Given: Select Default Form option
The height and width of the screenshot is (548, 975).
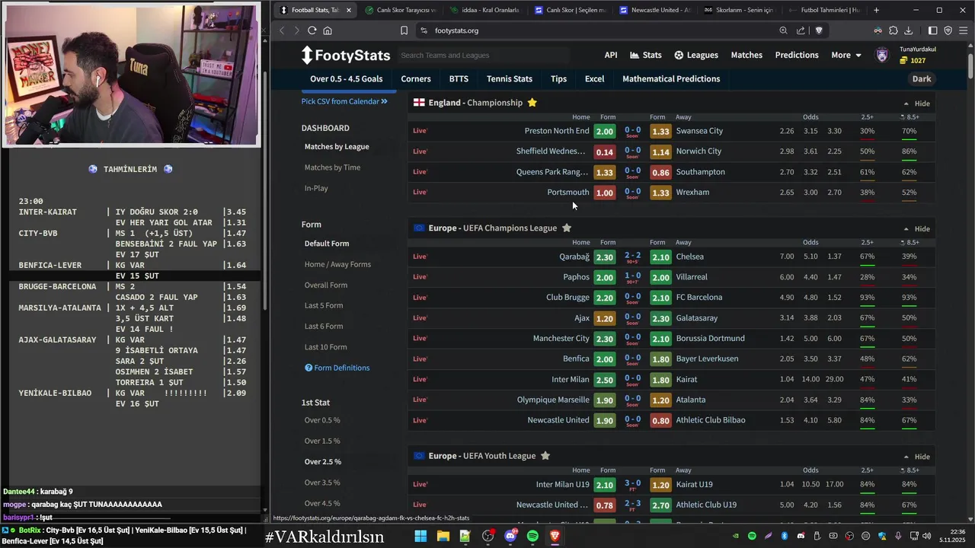Looking at the screenshot, I should (327, 244).
